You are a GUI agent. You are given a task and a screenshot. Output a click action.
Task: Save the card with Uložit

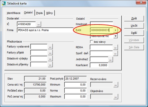(x=134, y=26)
